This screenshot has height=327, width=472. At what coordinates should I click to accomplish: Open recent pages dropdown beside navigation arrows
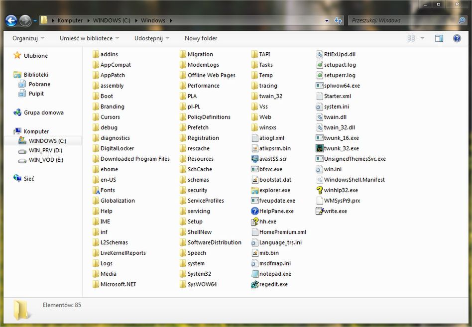point(35,21)
